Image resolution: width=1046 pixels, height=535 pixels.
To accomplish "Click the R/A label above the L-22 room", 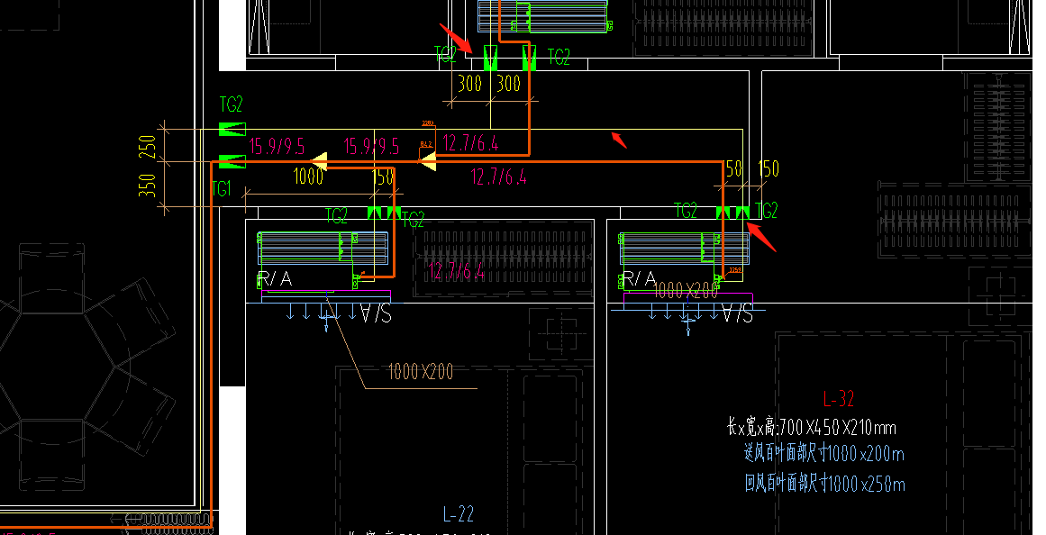I will [275, 279].
